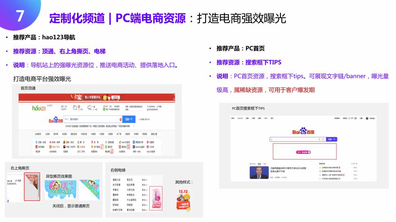Viewport: 396px width, 222px height.
Task: Select the text '打造电商平台强效曝光'
Action: [x=42, y=79]
